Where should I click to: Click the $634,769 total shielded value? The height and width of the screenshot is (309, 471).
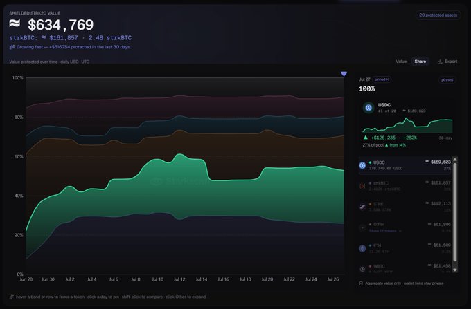61,25
